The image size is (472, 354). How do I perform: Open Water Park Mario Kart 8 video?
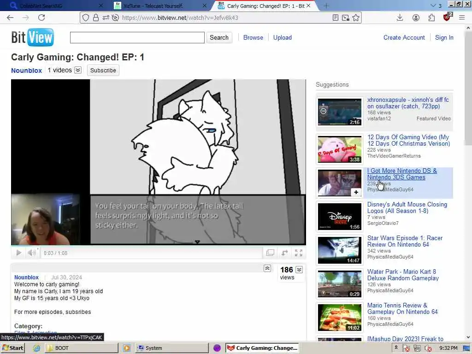403,275
